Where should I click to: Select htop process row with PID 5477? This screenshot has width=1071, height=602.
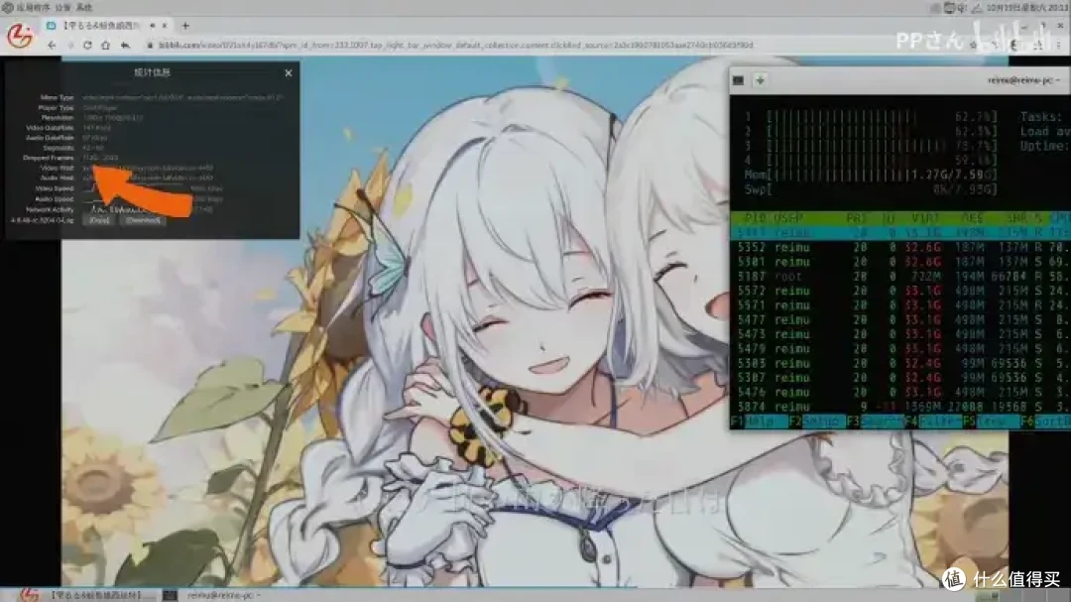tap(900, 319)
